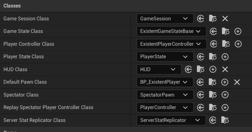This screenshot has width=252, height=132.
Task: Use selected asset for Game Session Class
Action: coord(201,19)
